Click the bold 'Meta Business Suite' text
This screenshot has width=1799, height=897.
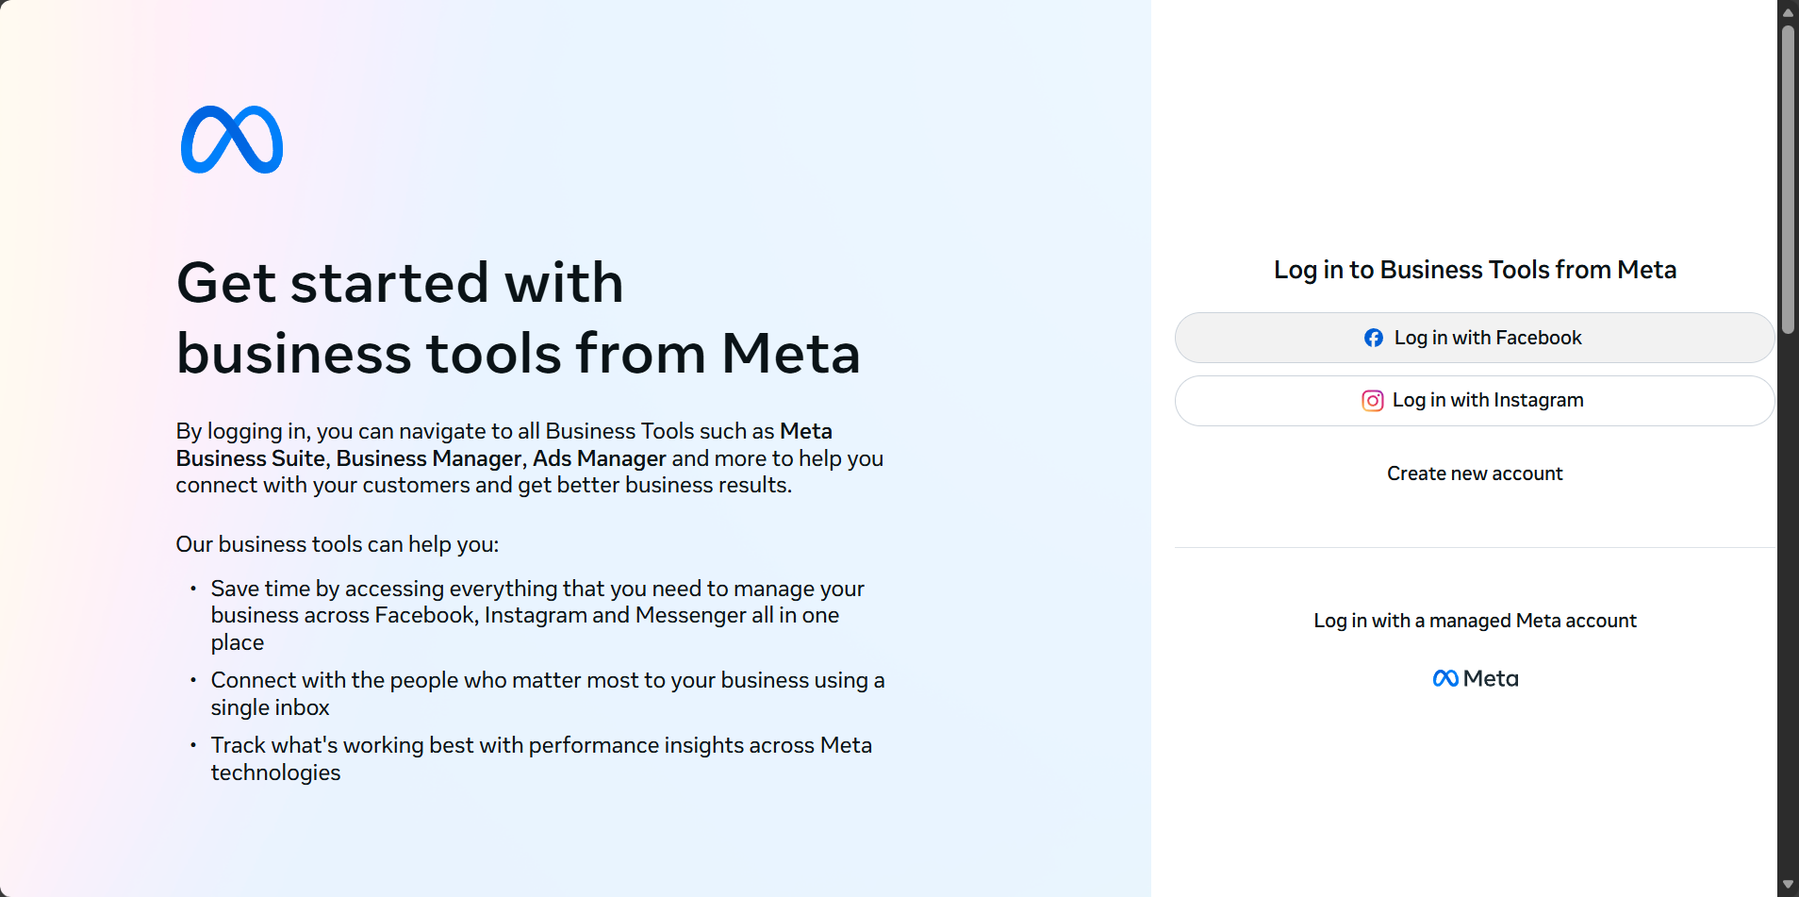pyautogui.click(x=504, y=444)
